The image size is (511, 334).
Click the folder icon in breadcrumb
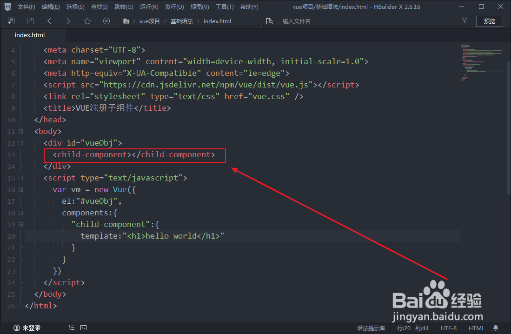point(126,21)
